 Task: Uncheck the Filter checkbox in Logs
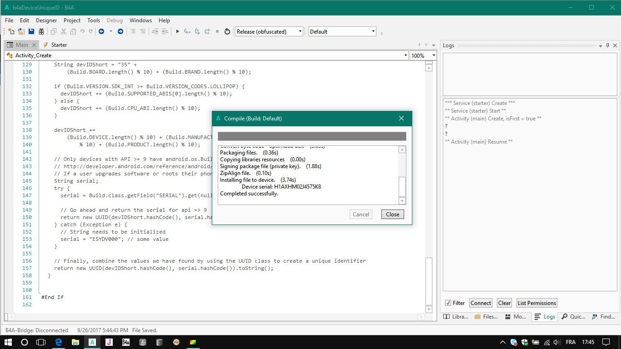pos(448,303)
